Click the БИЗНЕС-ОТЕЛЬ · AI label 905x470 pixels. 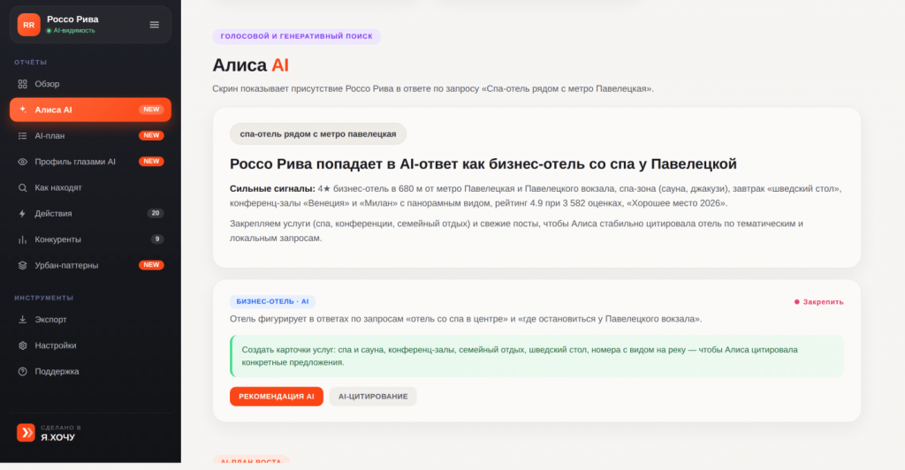[272, 301]
